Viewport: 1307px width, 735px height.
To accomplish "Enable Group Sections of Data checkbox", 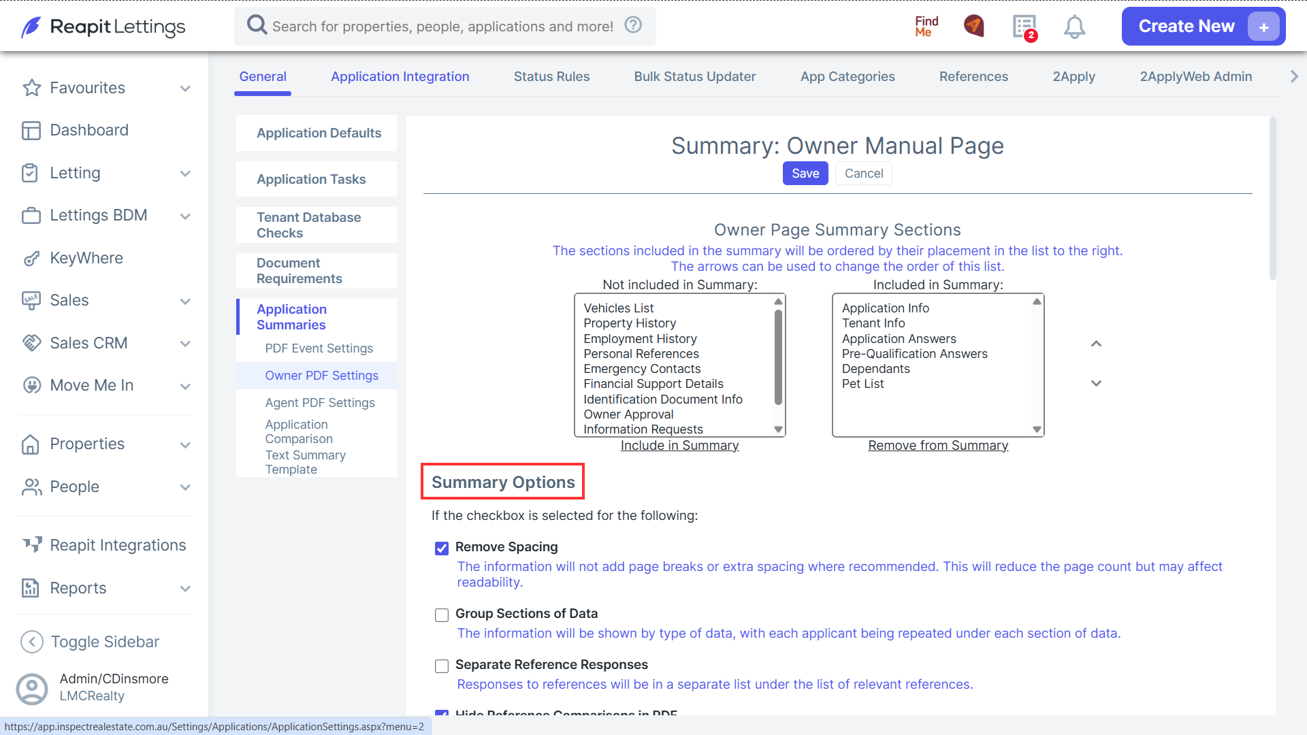I will pos(442,615).
